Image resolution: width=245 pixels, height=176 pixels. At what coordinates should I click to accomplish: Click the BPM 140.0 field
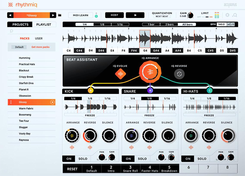pyautogui.click(x=221, y=24)
